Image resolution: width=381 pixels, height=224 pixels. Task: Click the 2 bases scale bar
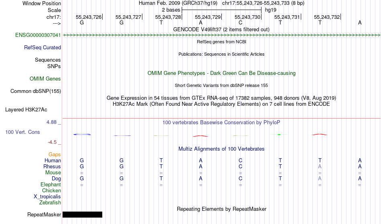tap(221, 10)
